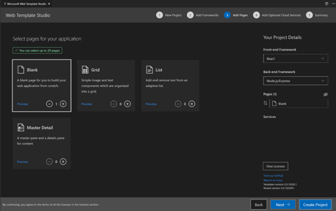Click the List card minus icon
The image size is (336, 211).
(x=178, y=104)
